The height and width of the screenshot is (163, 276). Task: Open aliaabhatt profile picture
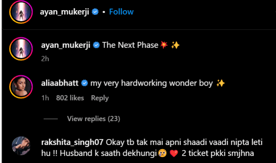point(21,87)
